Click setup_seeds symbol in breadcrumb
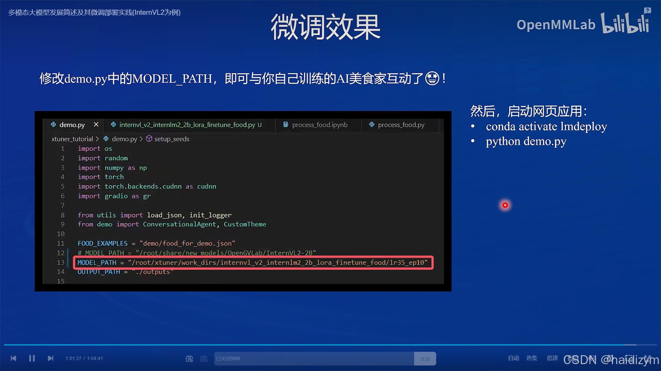The height and width of the screenshot is (371, 661). pyautogui.click(x=171, y=139)
